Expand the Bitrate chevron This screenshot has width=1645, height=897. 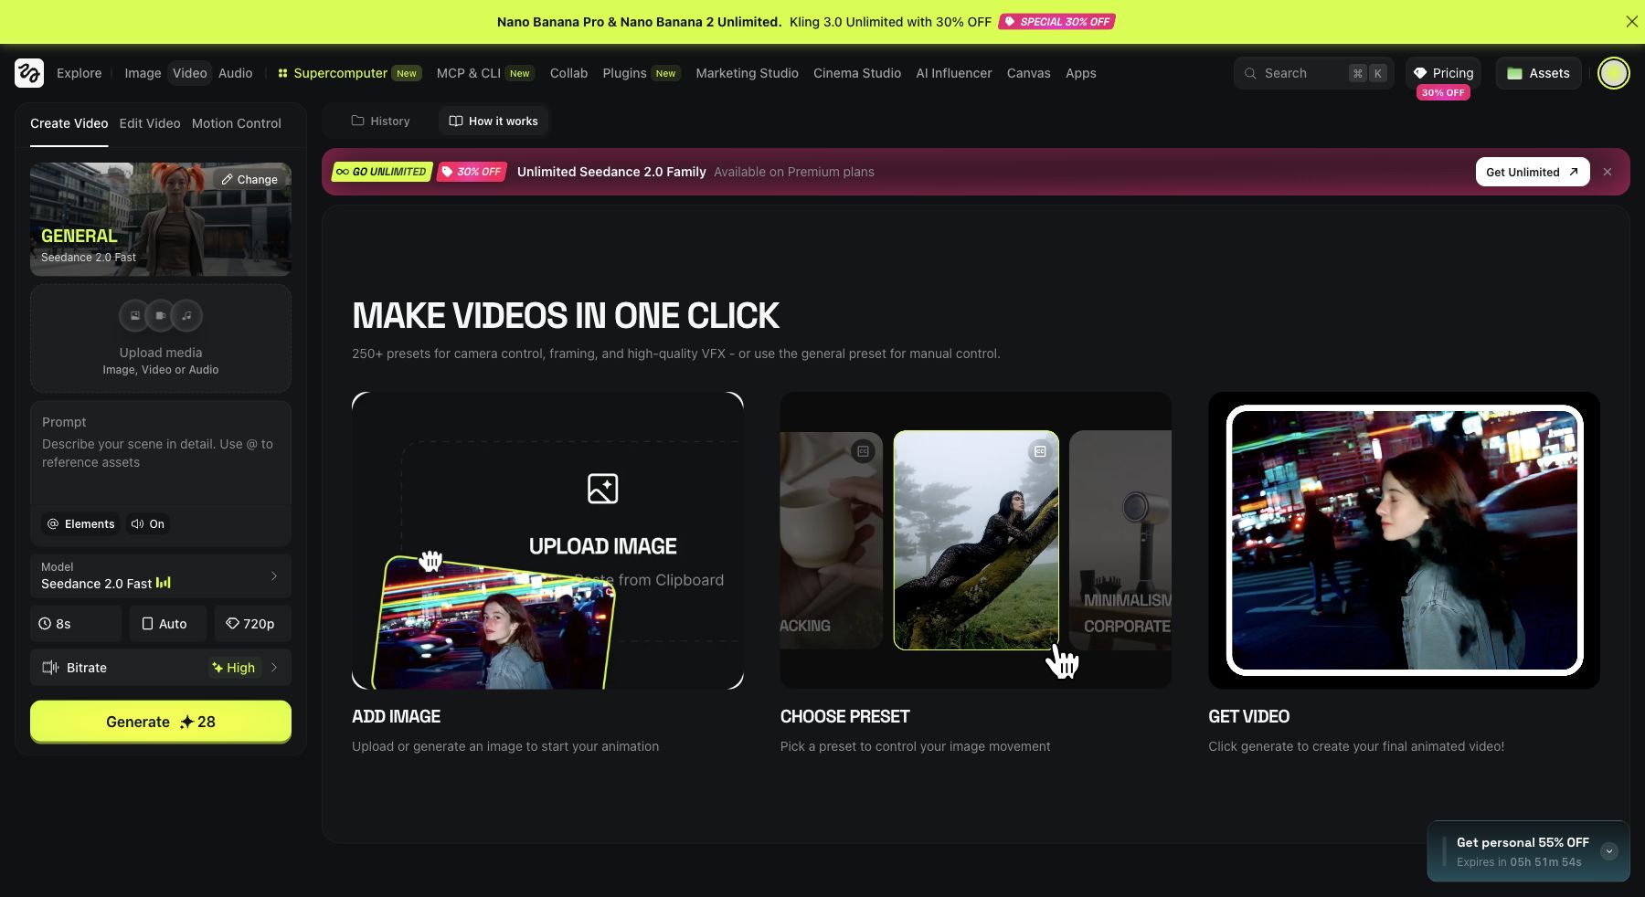274,668
